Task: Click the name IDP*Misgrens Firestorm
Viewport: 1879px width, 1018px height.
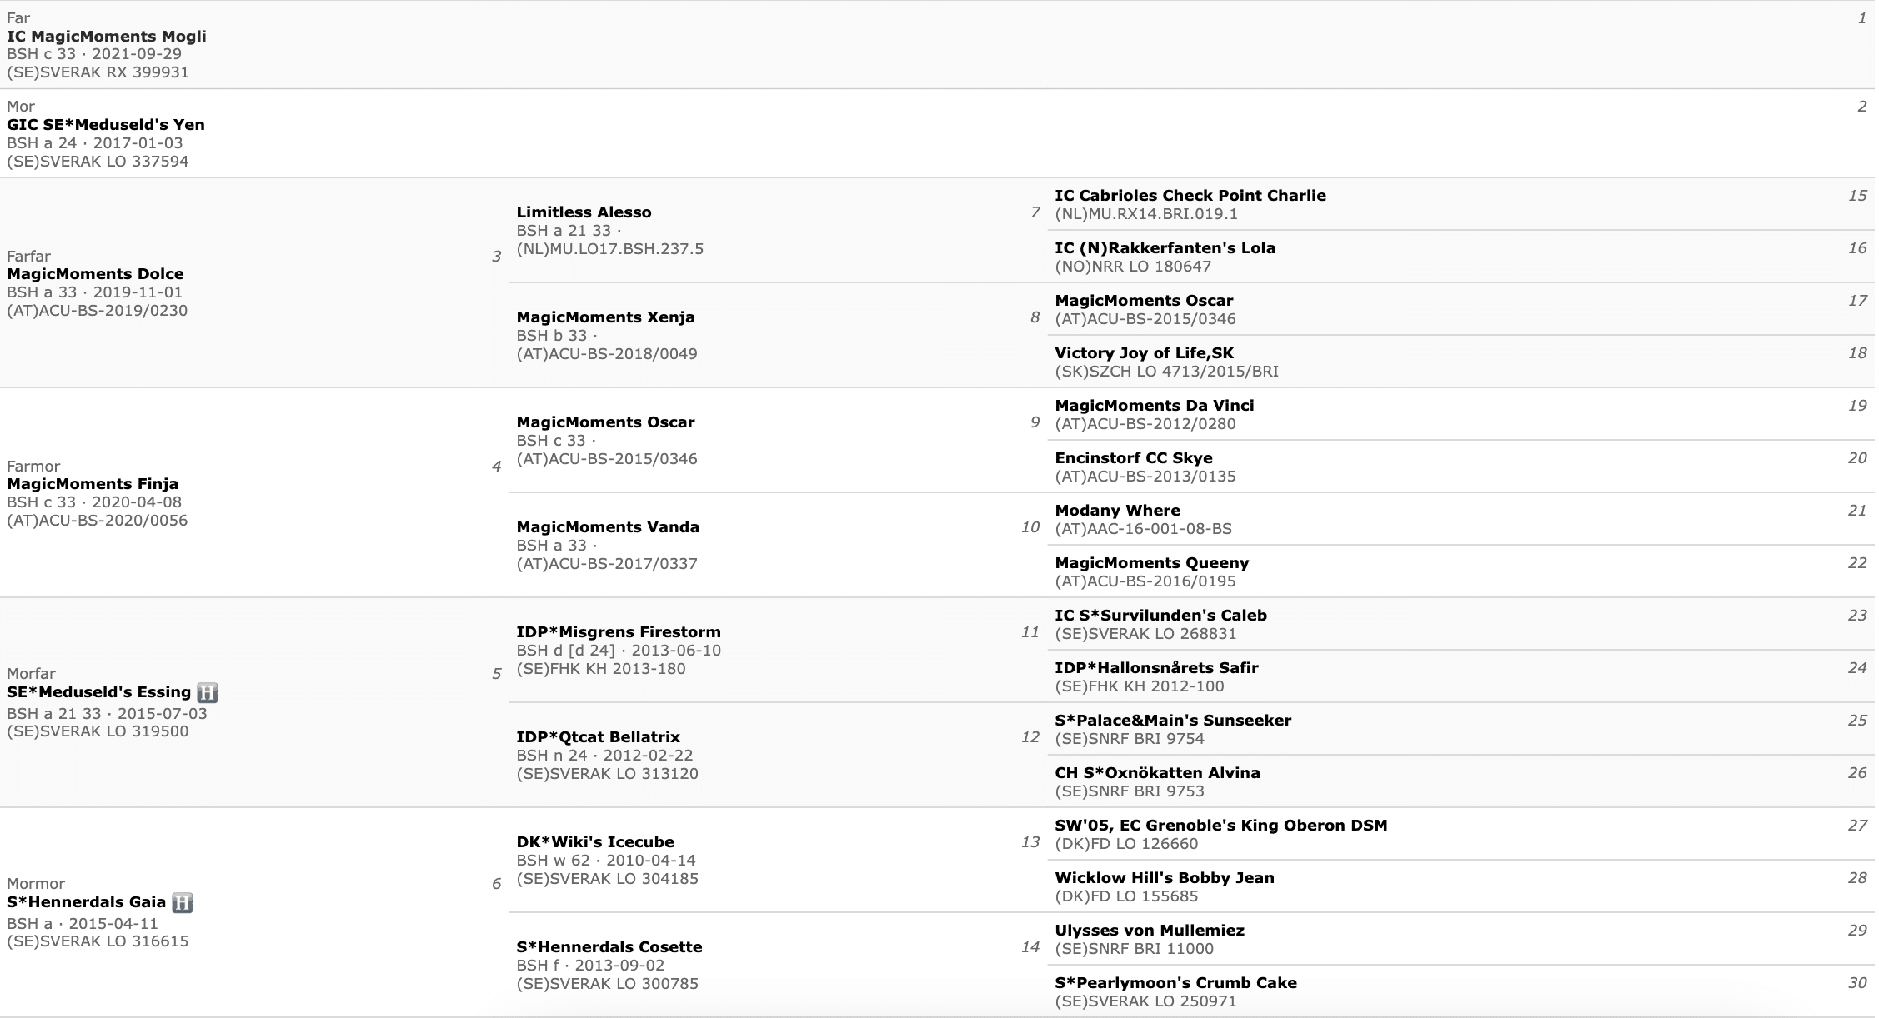Action: point(619,632)
